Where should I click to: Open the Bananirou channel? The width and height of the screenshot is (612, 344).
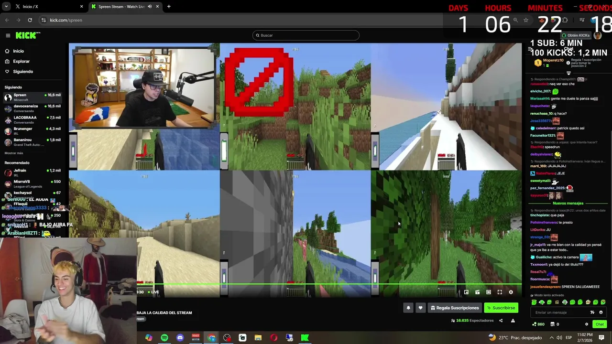pyautogui.click(x=33, y=142)
